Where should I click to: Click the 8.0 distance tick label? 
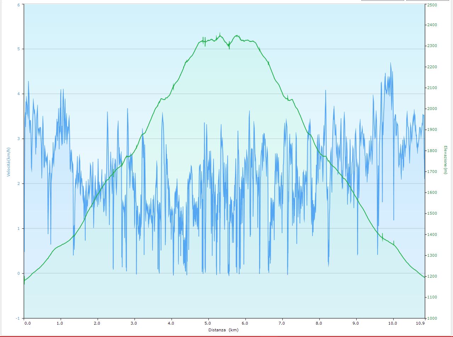319,323
